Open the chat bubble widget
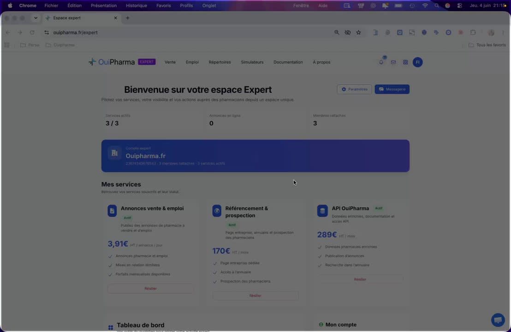This screenshot has height=332, width=511. (498, 320)
